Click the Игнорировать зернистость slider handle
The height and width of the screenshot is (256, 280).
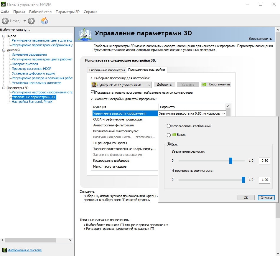click(243, 180)
